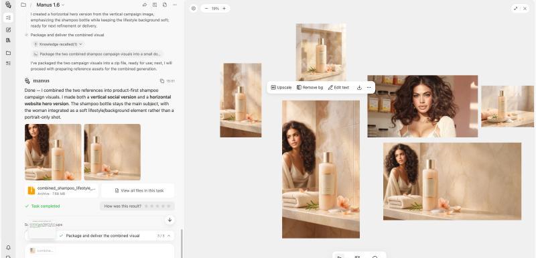Screen dimensions: 536x258
Task: Select the large vertical campaign image on canvas
Action: (x=321, y=169)
